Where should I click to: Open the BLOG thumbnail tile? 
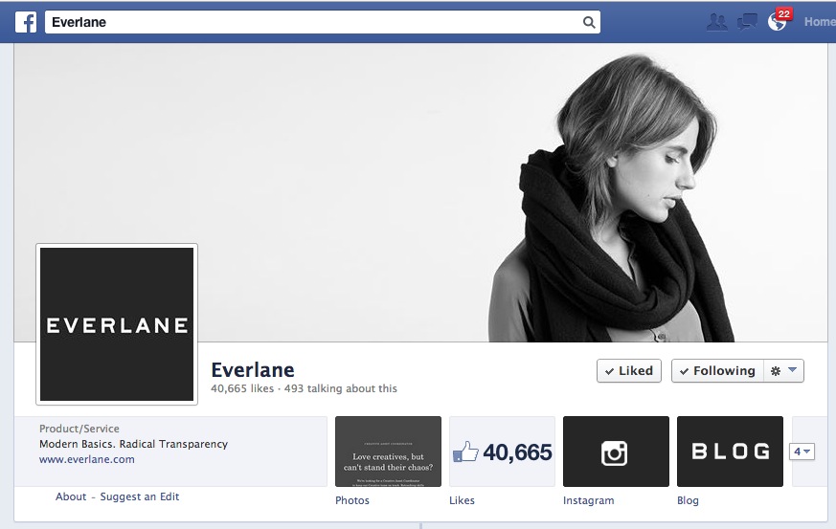tap(730, 452)
